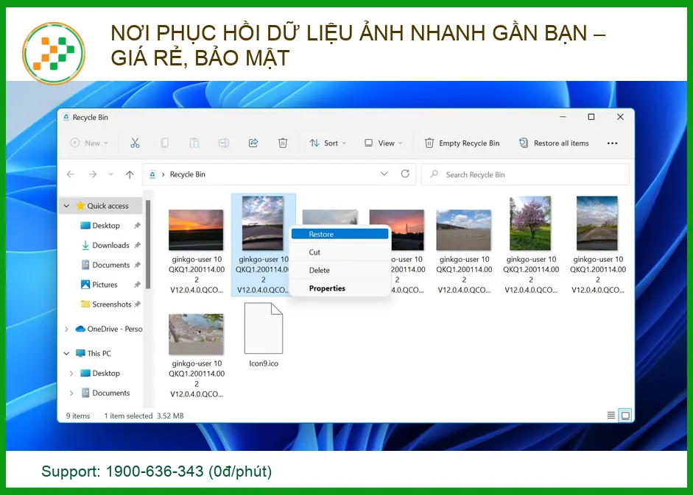Image resolution: width=693 pixels, height=495 pixels.
Task: Click the Cut scissors toolbar icon
Action: 135,143
